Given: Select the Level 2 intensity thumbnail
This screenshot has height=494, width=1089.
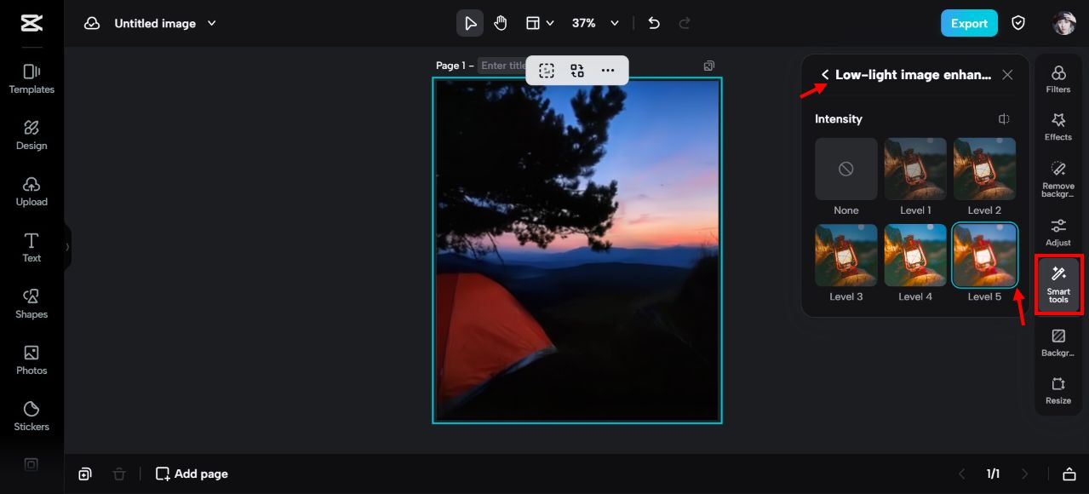Looking at the screenshot, I should point(984,169).
